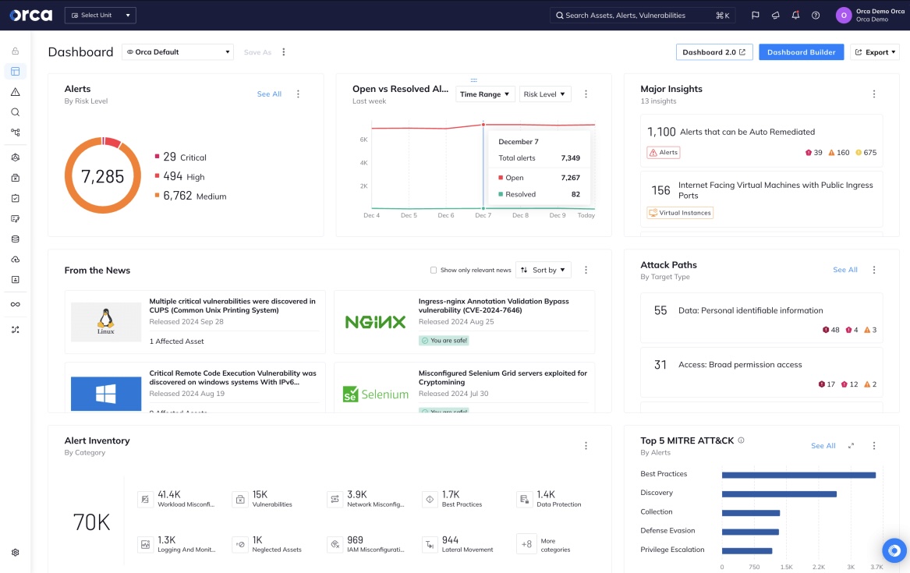Click the Alerts tag under Auto Remediated insight
The width and height of the screenshot is (910, 573).
(x=664, y=153)
